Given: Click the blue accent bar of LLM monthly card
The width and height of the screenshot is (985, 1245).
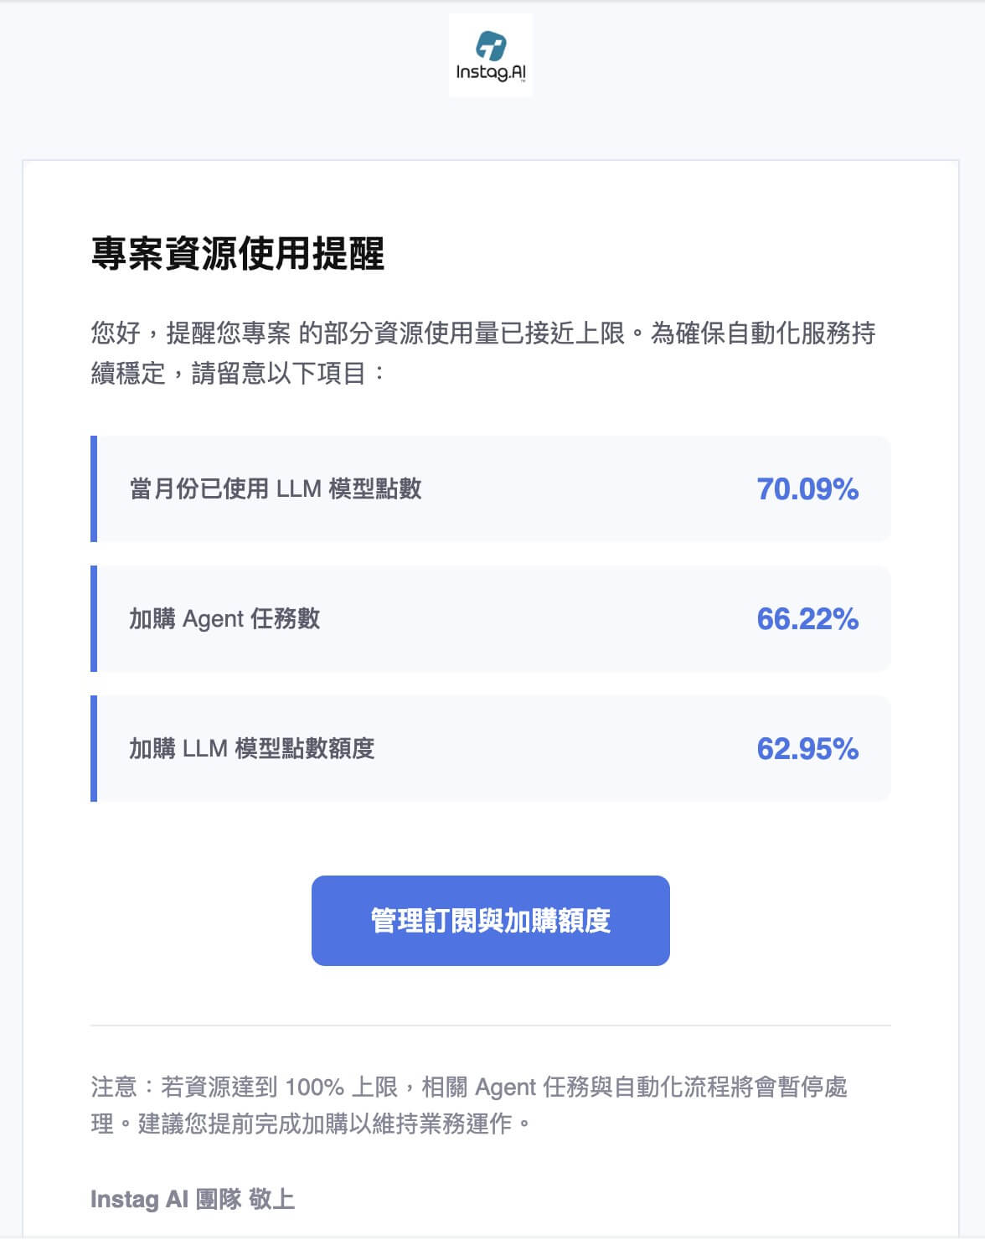Looking at the screenshot, I should (94, 488).
